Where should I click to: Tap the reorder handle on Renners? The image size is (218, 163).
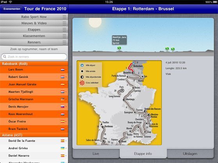[x=64, y=42]
